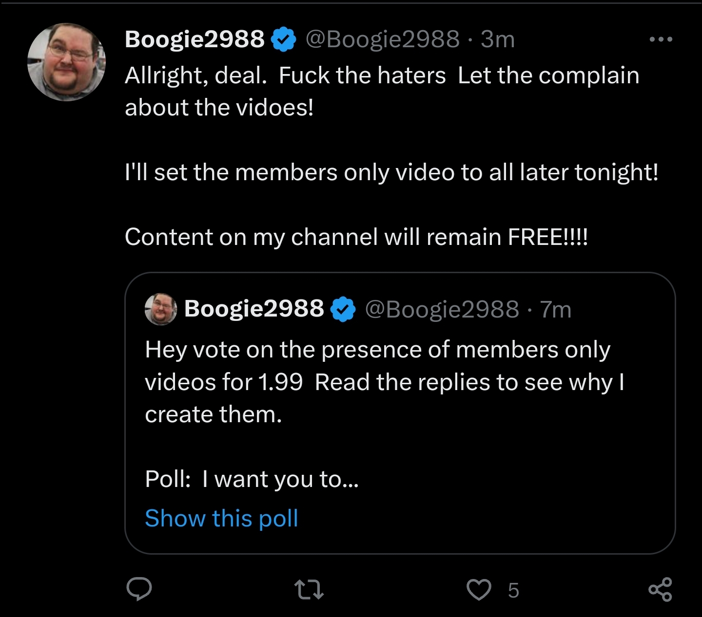702x617 pixels.
Task: Open the bold Boogie2988 name on the main tweet
Action: click(x=195, y=39)
